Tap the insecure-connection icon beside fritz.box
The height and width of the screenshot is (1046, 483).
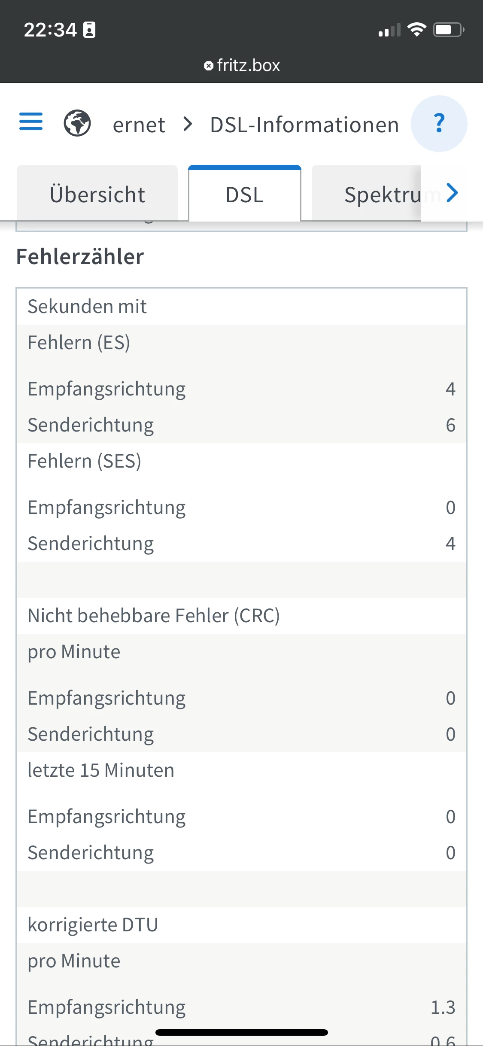(x=209, y=66)
